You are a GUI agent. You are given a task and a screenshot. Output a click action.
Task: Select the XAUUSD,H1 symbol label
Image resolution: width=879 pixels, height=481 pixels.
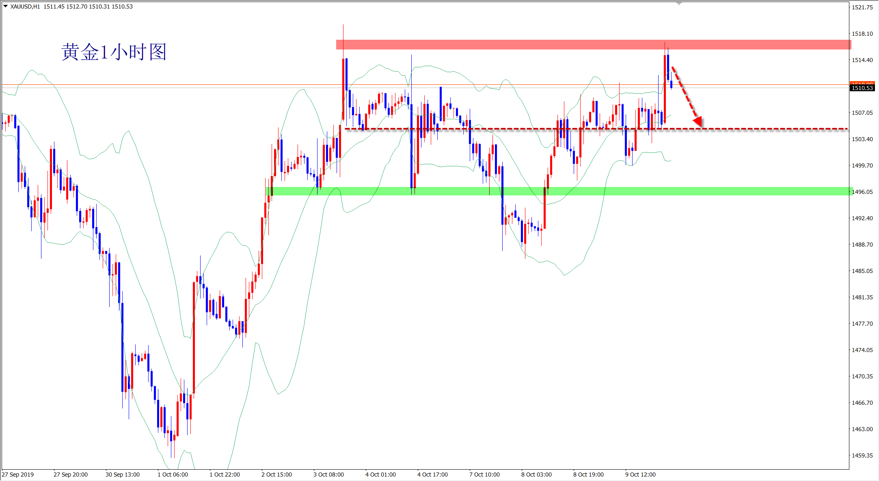25,6
